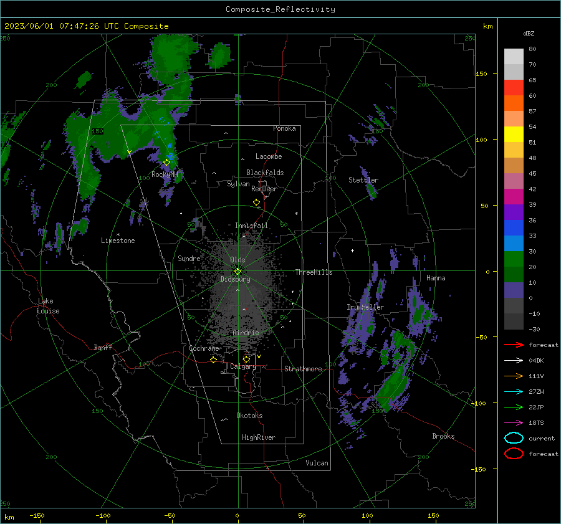Click the yellow diamond marker near RockyMH

point(166,163)
